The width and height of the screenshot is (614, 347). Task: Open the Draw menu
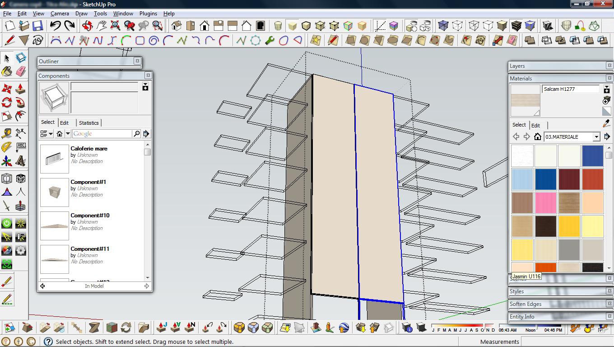(x=81, y=14)
